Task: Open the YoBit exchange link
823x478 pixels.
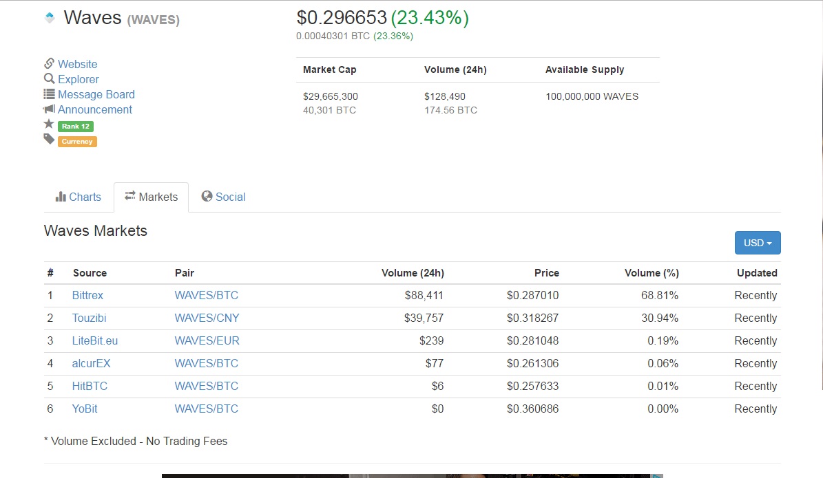Action: pos(85,409)
